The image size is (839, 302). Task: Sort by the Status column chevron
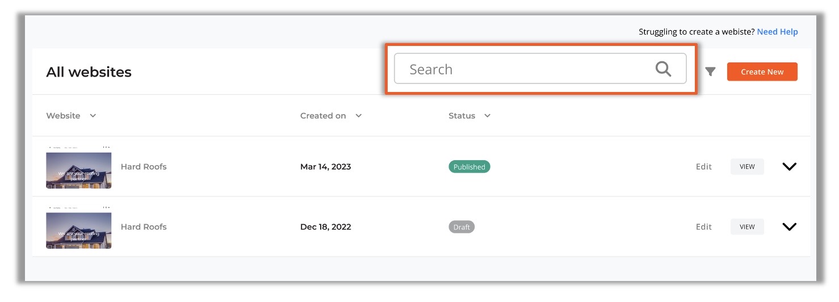click(x=487, y=116)
